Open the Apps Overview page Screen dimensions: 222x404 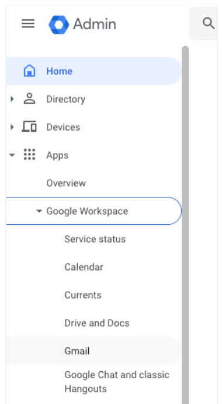tap(66, 183)
